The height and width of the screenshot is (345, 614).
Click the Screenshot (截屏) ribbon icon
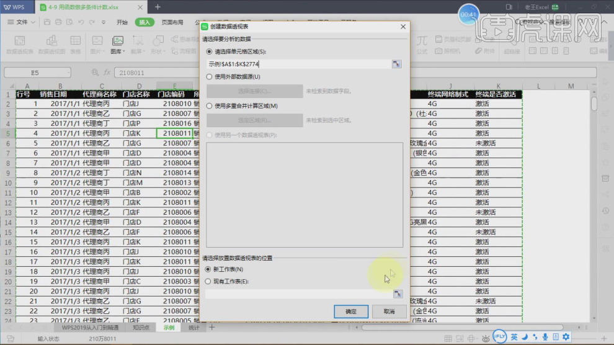[x=138, y=41]
